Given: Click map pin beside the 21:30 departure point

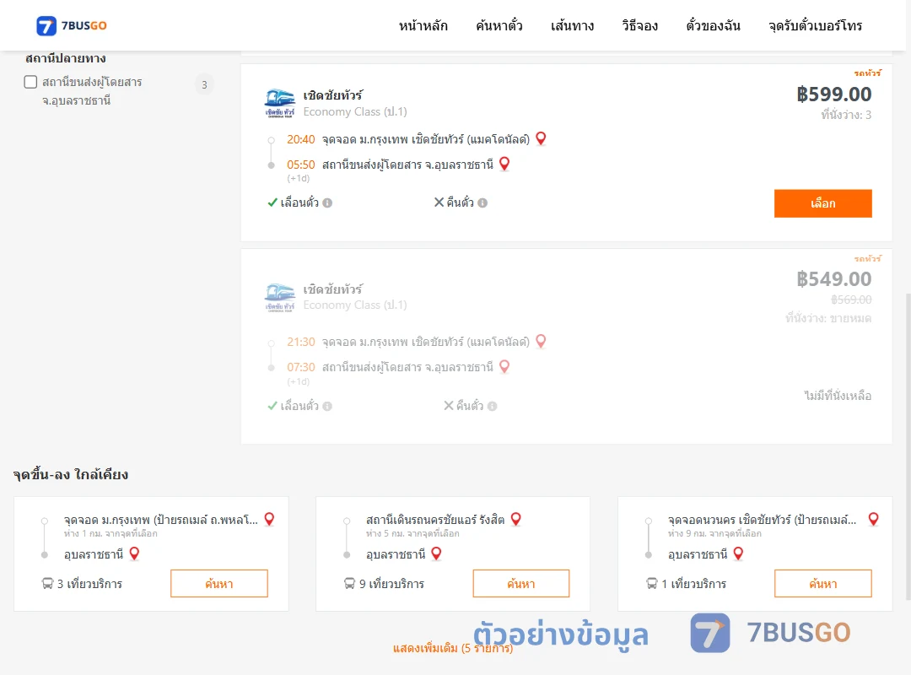Looking at the screenshot, I should pyautogui.click(x=541, y=341).
